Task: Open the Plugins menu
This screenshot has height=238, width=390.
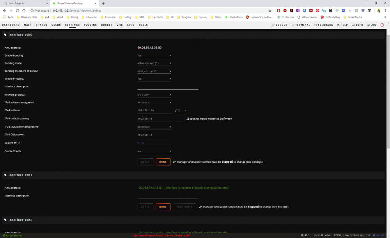Action: click(90, 25)
